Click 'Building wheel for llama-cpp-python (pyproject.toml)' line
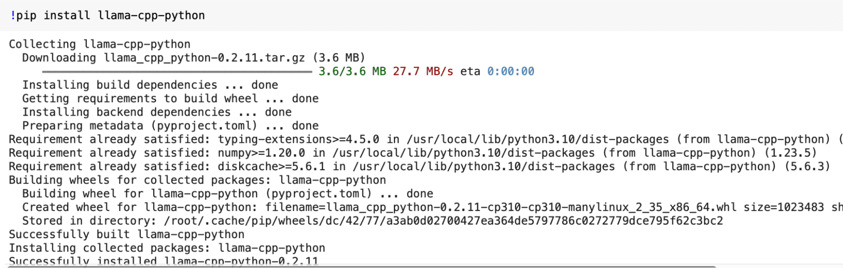 pyautogui.click(x=228, y=194)
